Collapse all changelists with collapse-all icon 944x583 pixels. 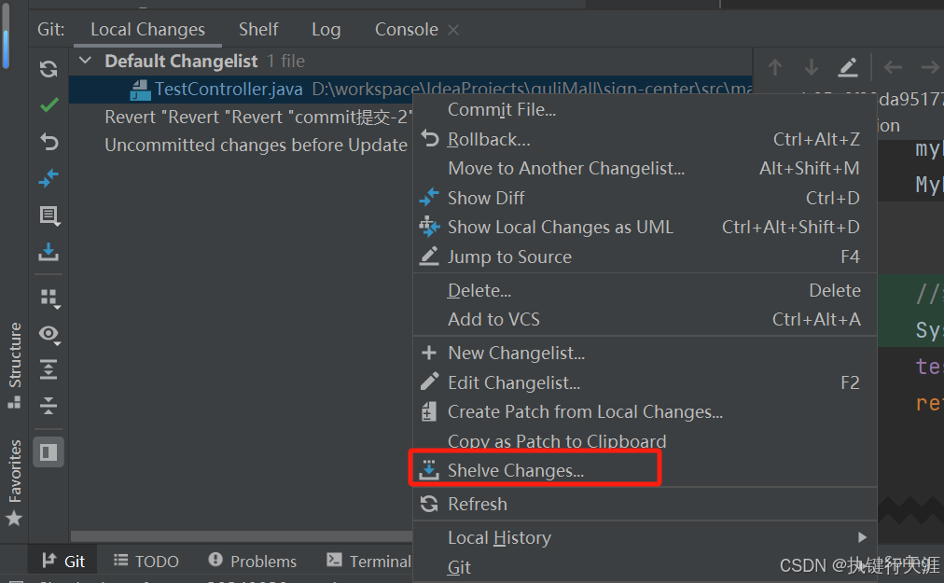tap(49, 406)
